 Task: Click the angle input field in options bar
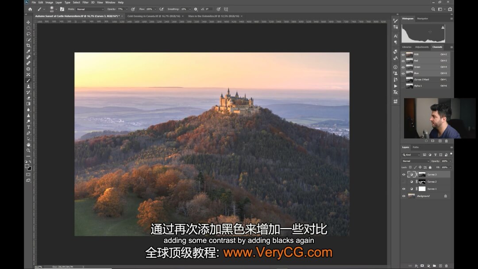pyautogui.click(x=209, y=9)
